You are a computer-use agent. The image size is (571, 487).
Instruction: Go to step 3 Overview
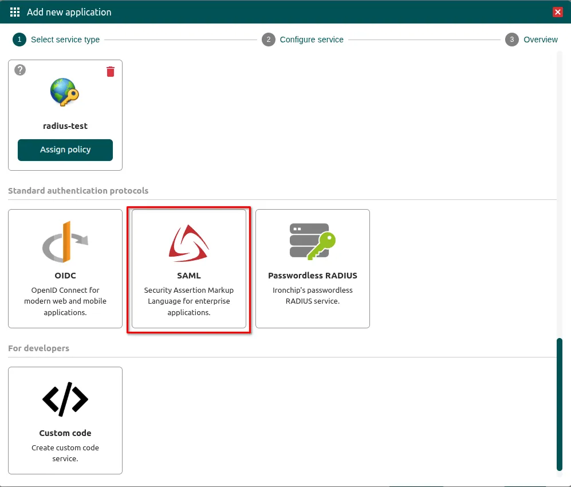point(531,40)
